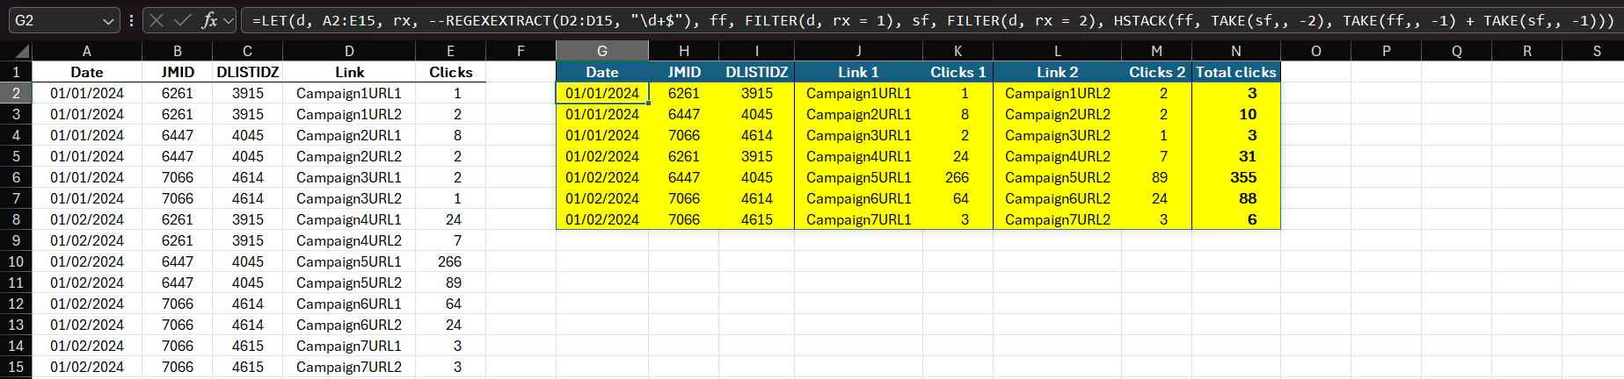
Task: Open the Name Box dropdown arrow
Action: click(x=108, y=20)
